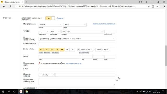Enable Sunday (вс) working day
This screenshot has width=167, height=94.
(x=73, y=50)
